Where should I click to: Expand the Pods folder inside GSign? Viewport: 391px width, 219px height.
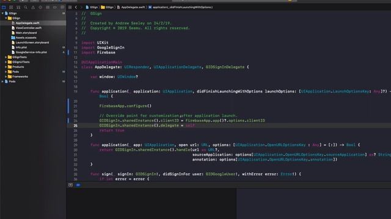(x=6, y=72)
